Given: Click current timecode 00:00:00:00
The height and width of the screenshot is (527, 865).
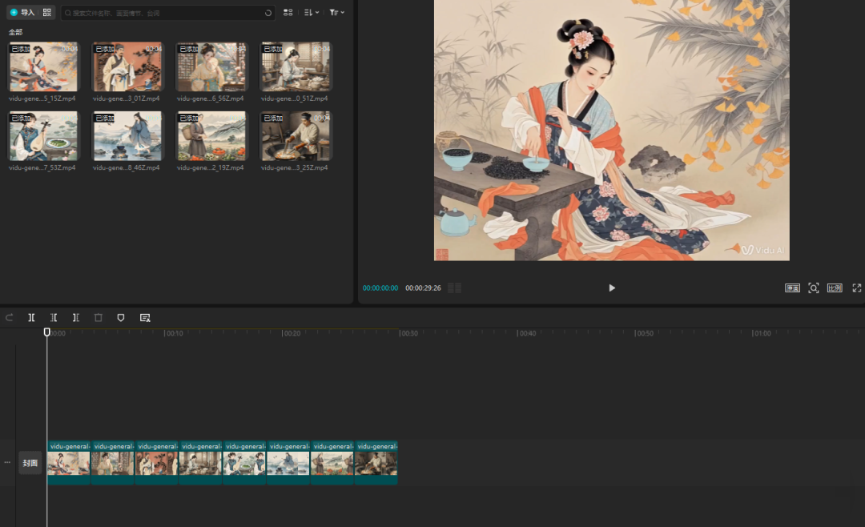Looking at the screenshot, I should (x=380, y=288).
